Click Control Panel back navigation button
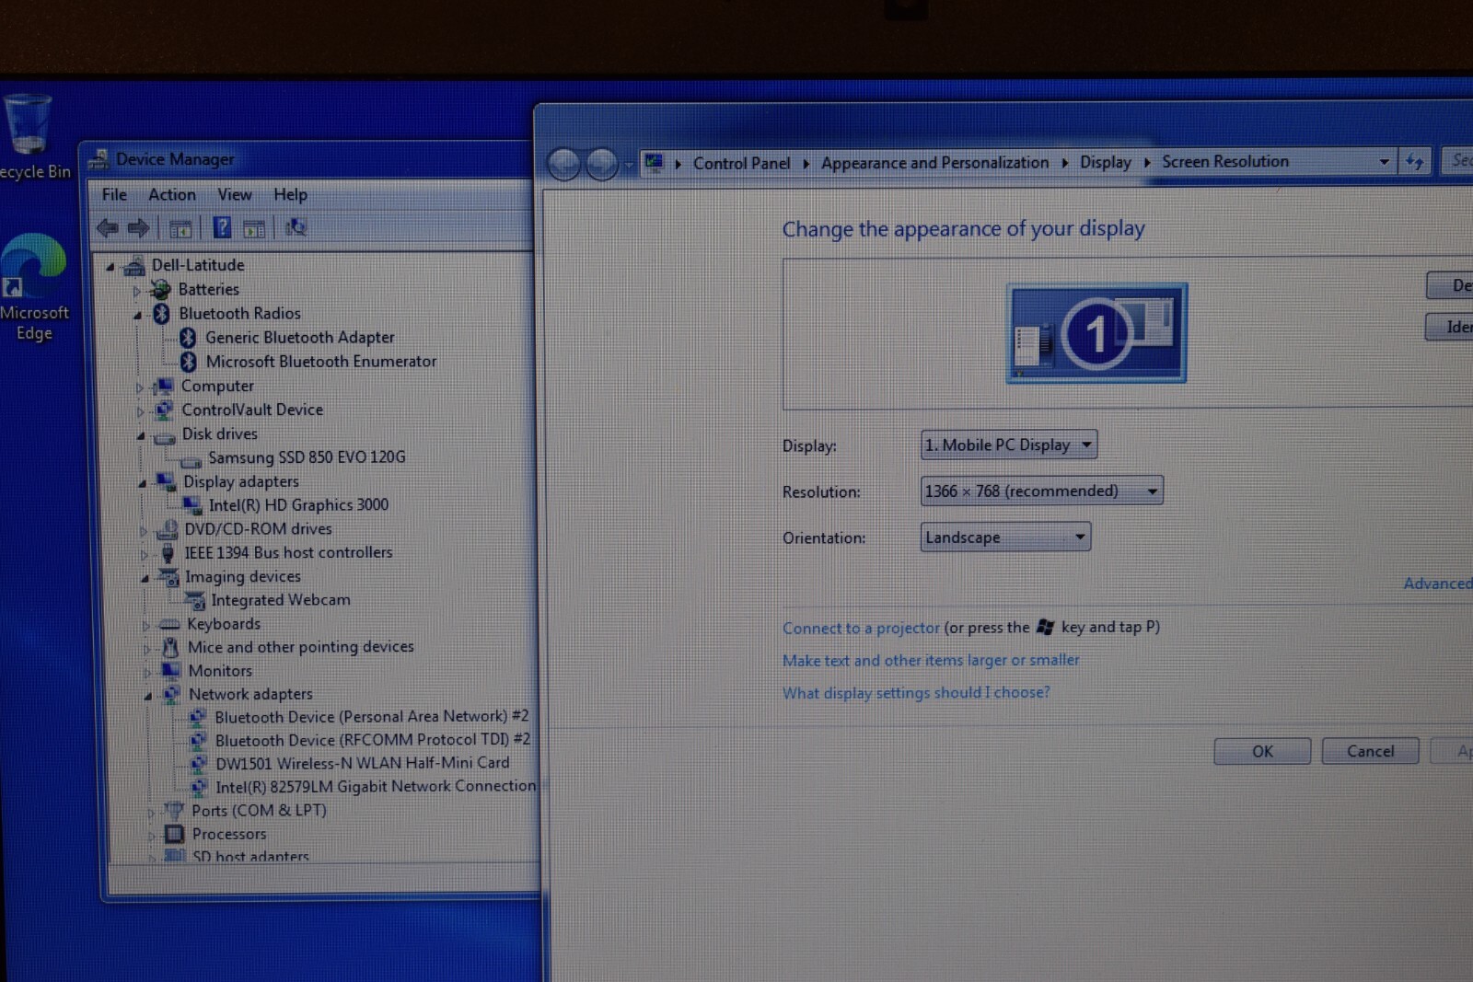This screenshot has height=982, width=1473. click(x=563, y=165)
